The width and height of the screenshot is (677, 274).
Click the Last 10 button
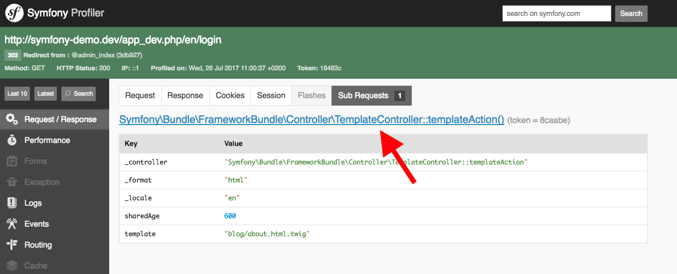[x=17, y=94]
